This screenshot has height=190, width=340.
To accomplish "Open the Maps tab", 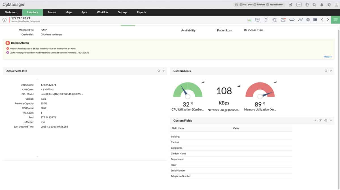I will click(x=69, y=12).
